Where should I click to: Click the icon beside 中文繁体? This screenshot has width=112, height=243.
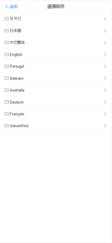pyautogui.click(x=6, y=42)
